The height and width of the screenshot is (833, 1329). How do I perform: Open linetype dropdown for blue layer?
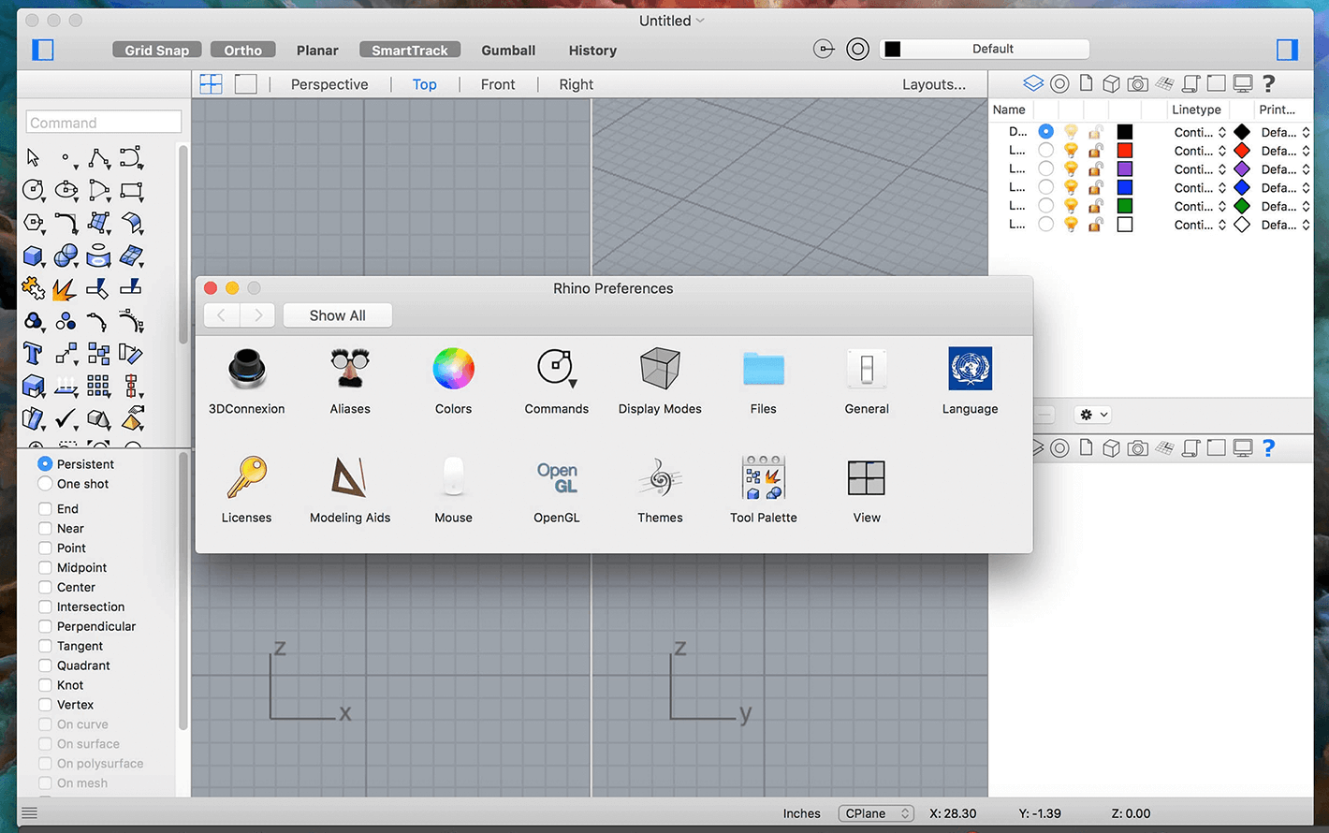pyautogui.click(x=1200, y=188)
